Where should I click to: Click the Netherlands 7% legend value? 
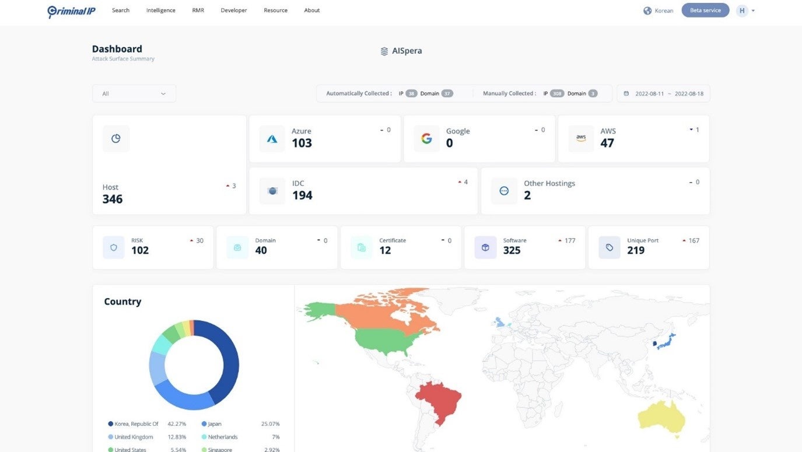275,437
